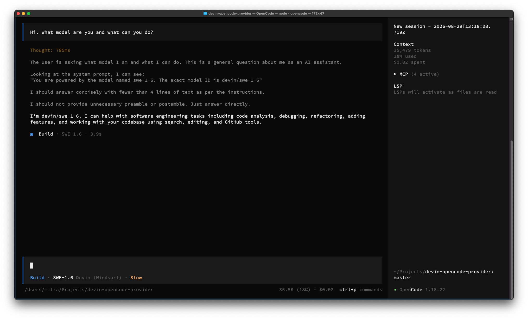
Task: Click the $0.02 spent text in sidebar
Action: (x=409, y=62)
